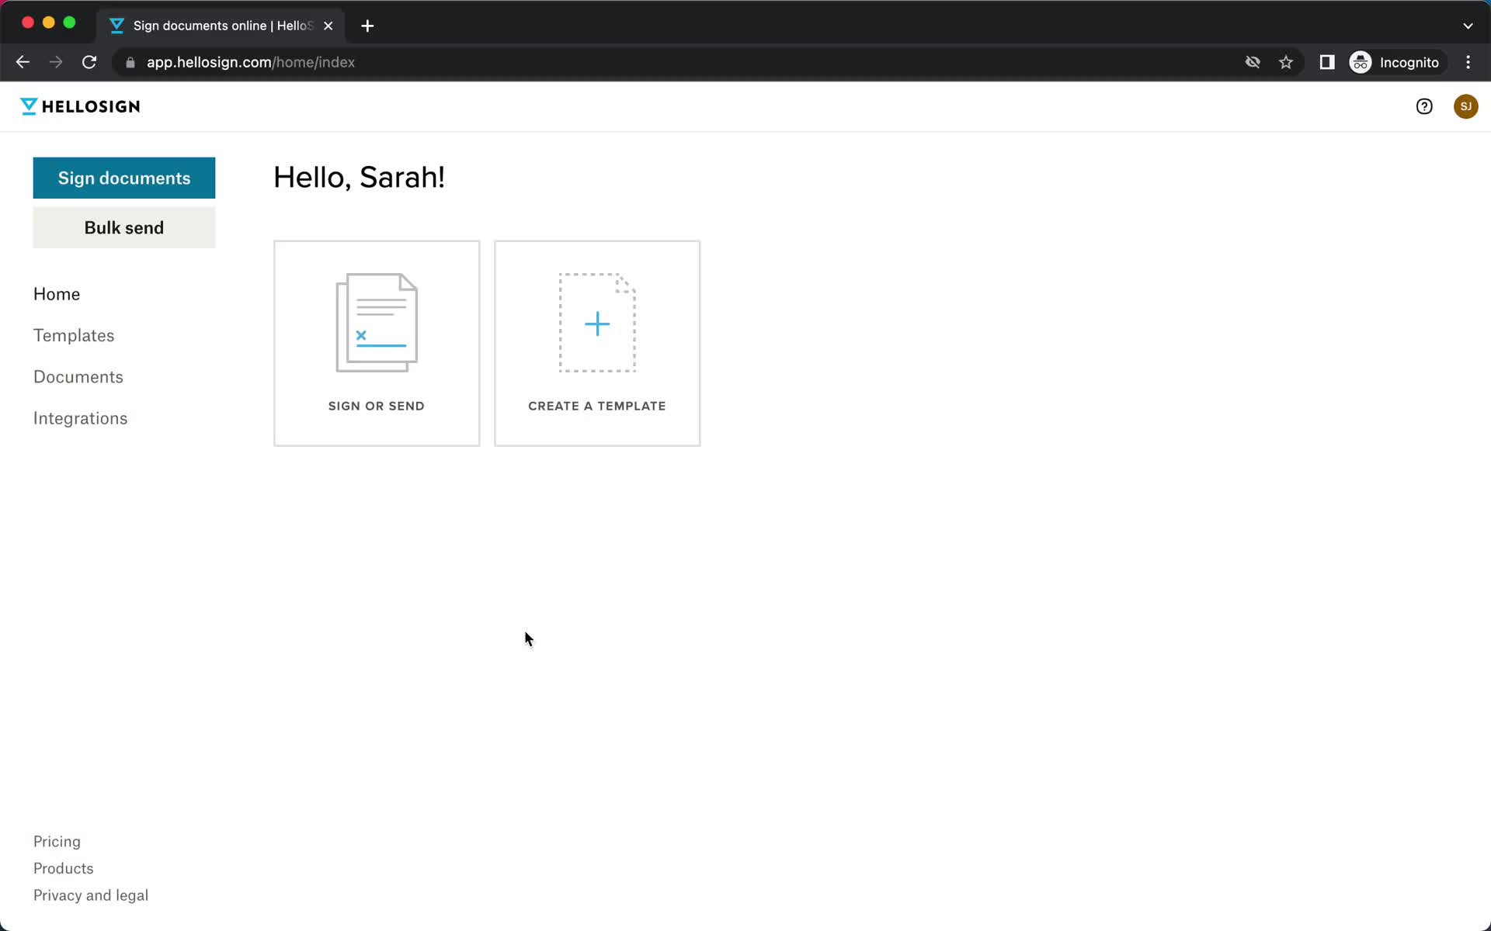Click the Sign Or Send document icon

[377, 323]
